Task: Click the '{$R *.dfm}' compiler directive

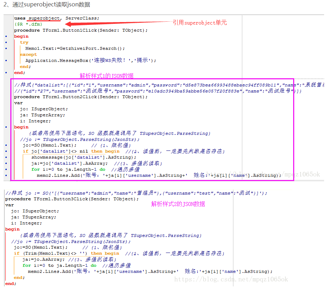Action: click(28, 24)
